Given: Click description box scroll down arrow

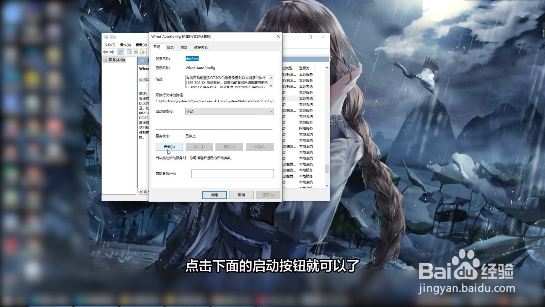Looking at the screenshot, I should 271,86.
